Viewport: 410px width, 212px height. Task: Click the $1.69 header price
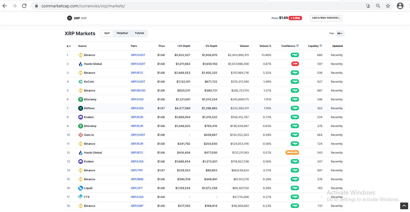tap(283, 18)
